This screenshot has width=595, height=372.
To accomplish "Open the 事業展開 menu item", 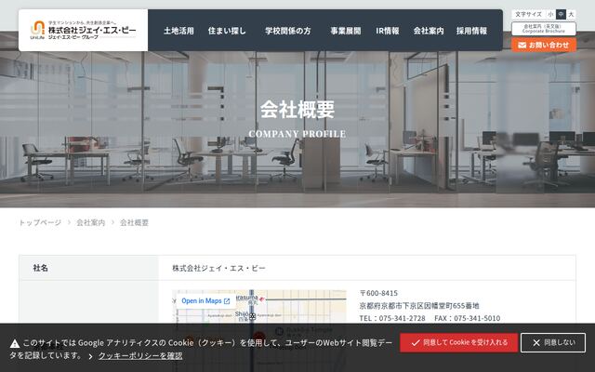I will (x=345, y=31).
